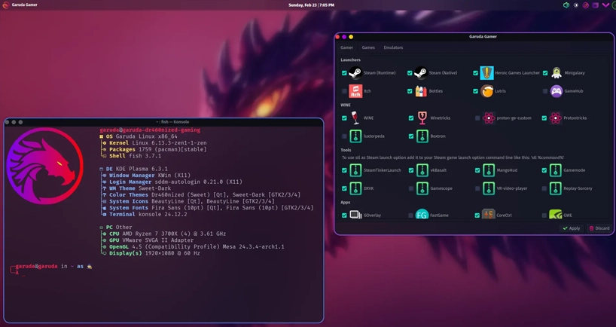Click the WINE glass icon
The image size is (616, 327).
pos(355,118)
